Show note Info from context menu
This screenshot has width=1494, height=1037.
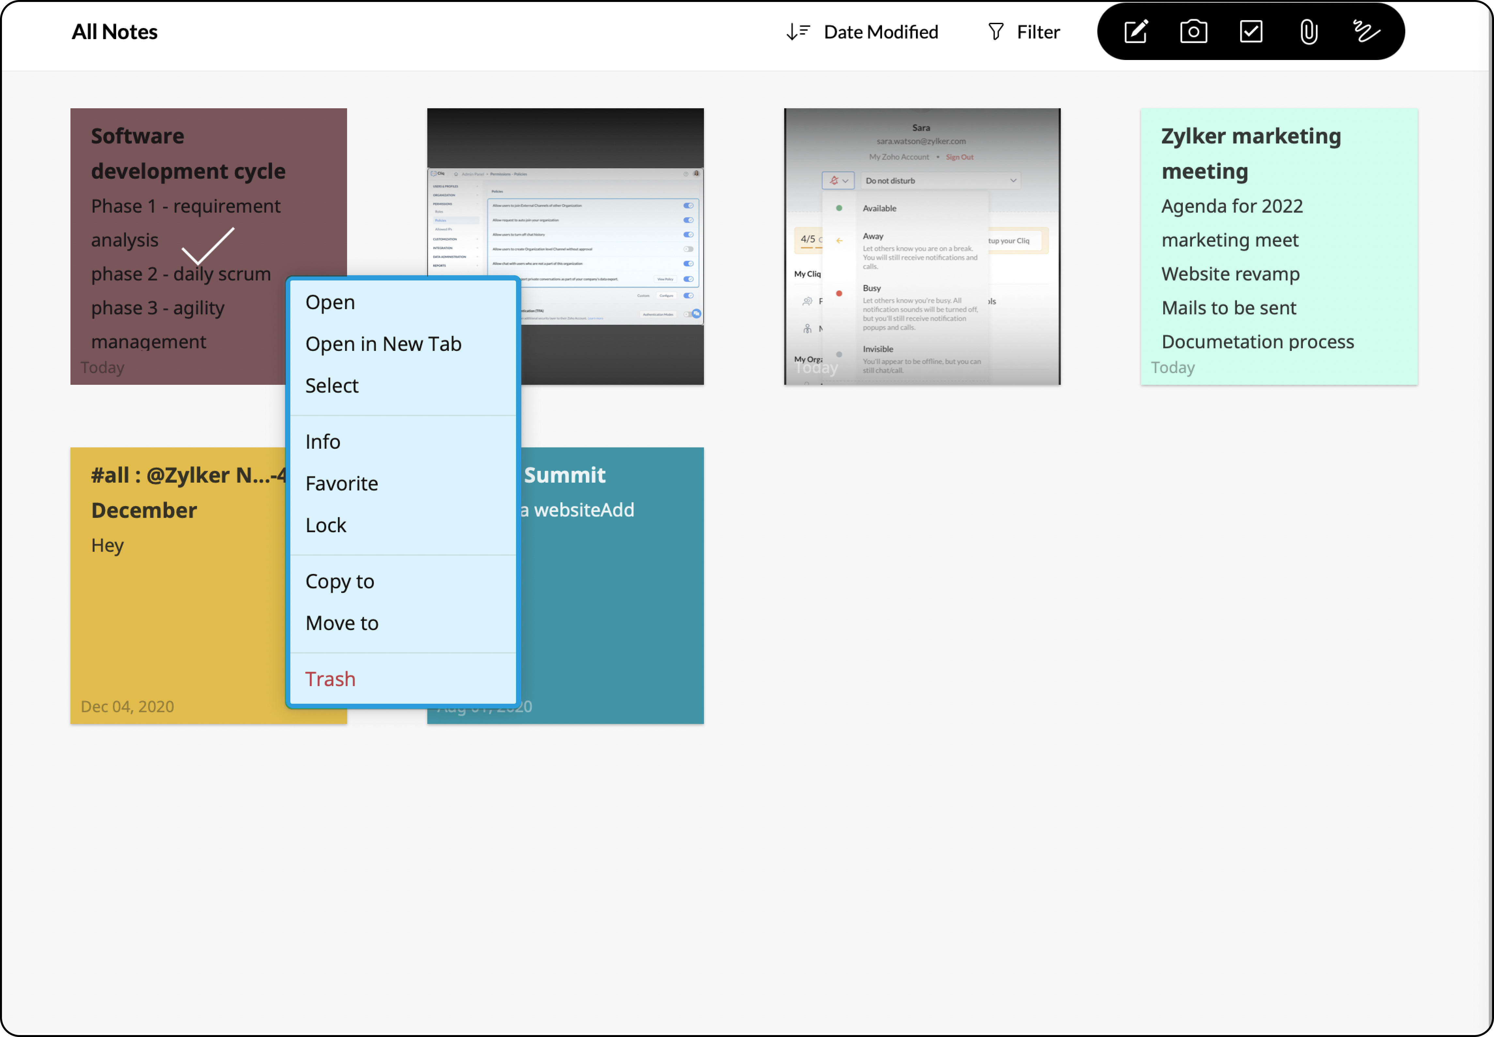coord(323,442)
